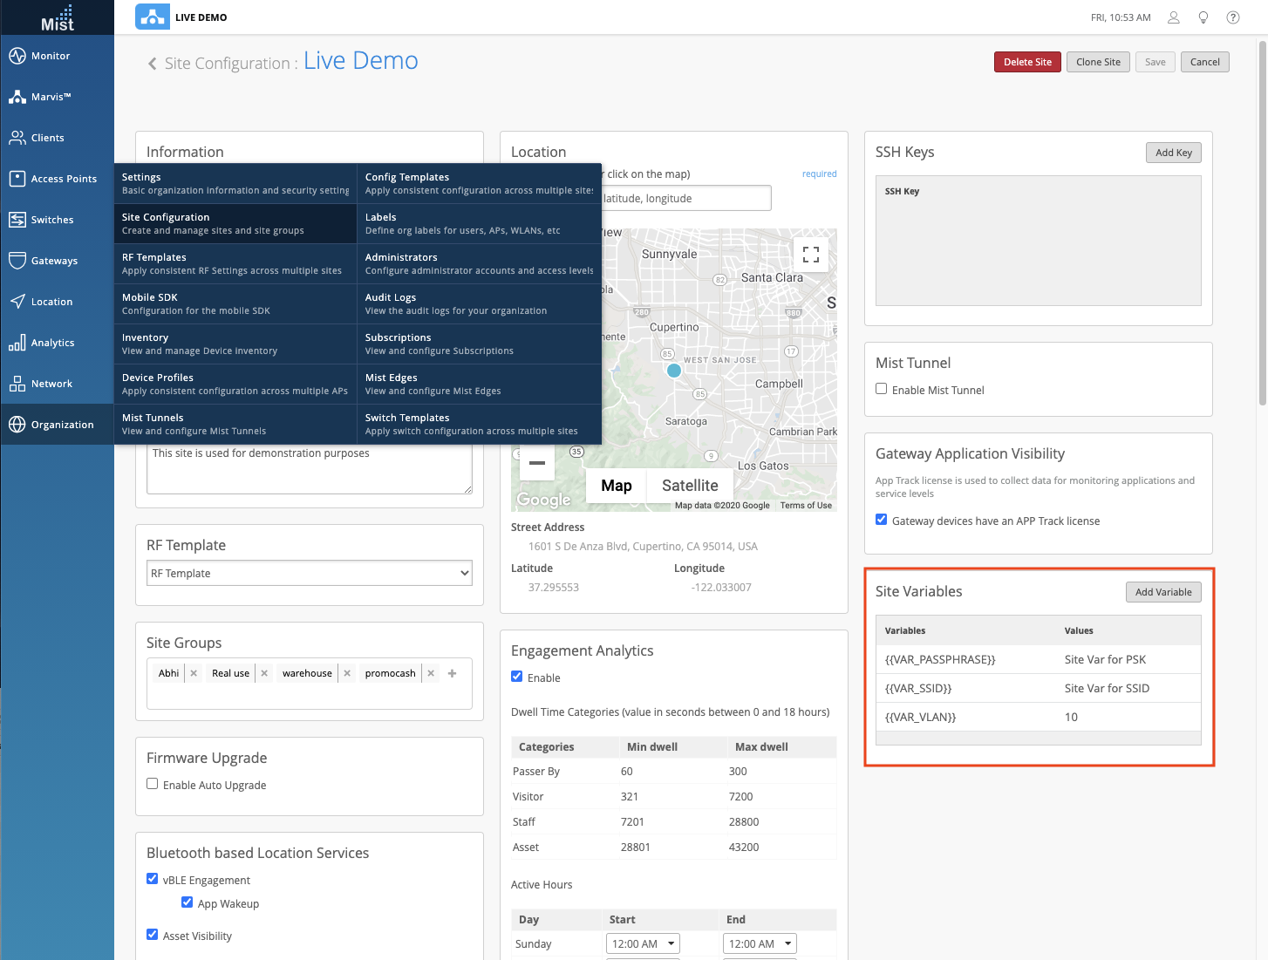
Task: Toggle the map fullscreen icon
Action: tap(810, 255)
